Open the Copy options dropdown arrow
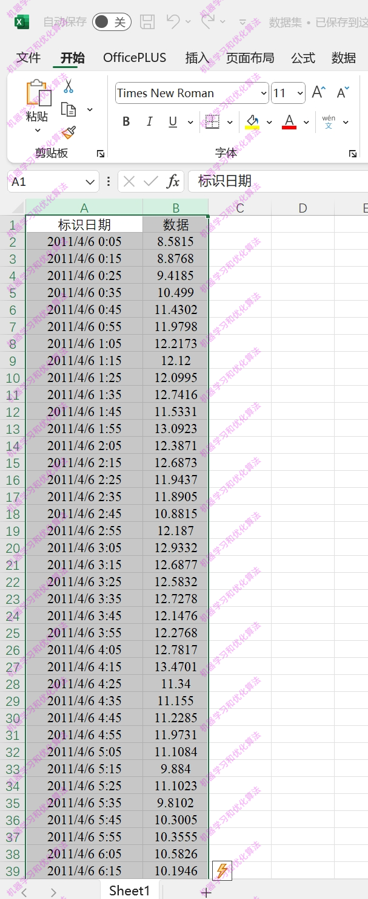Image resolution: width=368 pixels, height=899 pixels. [x=90, y=110]
